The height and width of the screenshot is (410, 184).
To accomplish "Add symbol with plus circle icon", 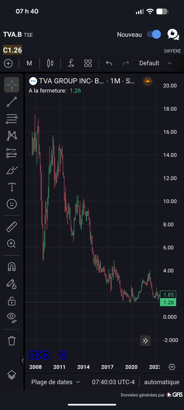I will 8,63.
